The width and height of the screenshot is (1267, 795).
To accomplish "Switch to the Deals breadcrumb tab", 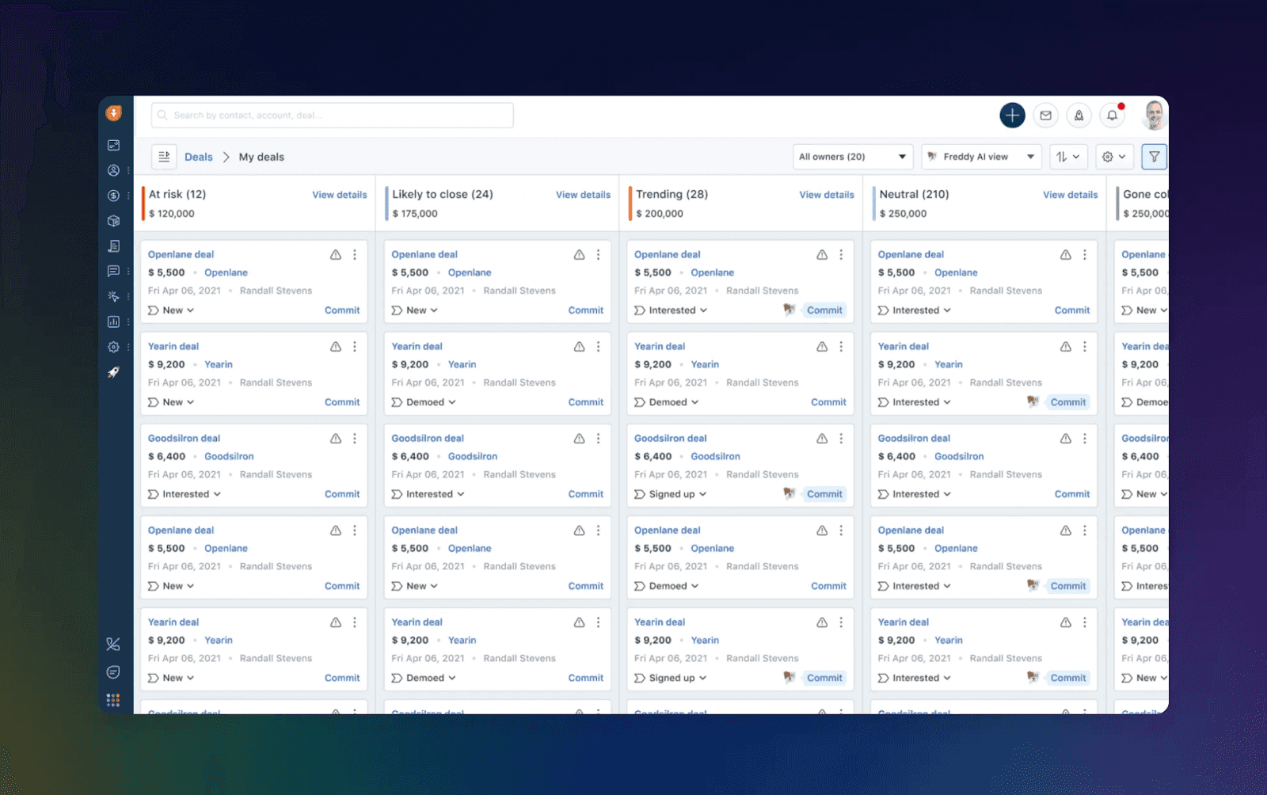I will pos(198,156).
